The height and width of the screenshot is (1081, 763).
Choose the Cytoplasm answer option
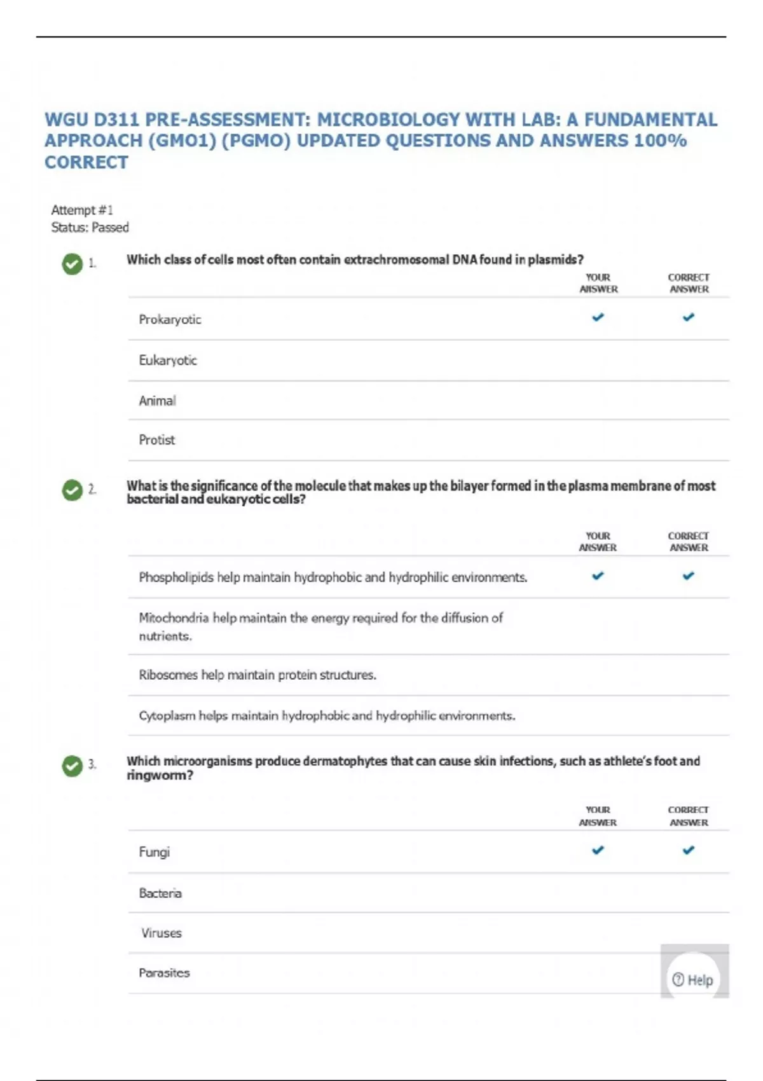(327, 716)
